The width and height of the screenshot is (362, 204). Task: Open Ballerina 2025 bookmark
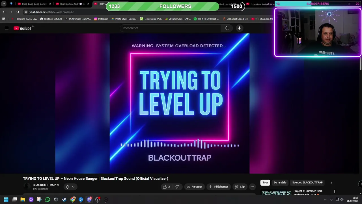pyautogui.click(x=24, y=19)
